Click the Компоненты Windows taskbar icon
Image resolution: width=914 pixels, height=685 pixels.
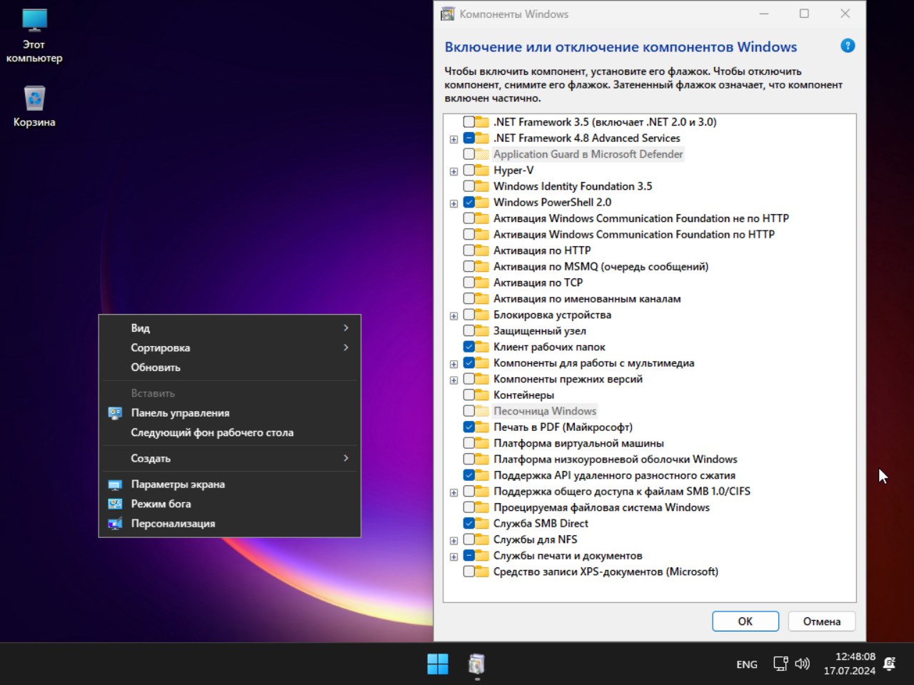click(x=476, y=664)
